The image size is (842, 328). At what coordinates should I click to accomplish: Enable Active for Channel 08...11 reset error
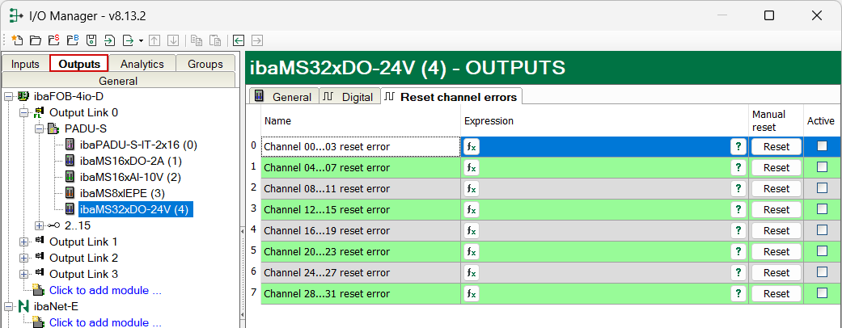point(822,187)
